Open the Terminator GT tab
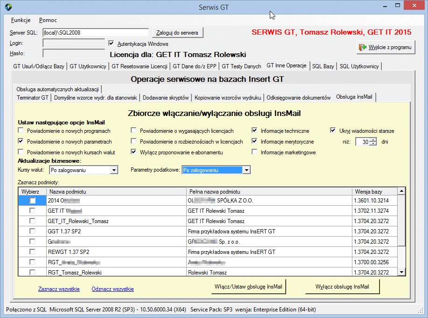428x318 pixels. tap(33, 98)
